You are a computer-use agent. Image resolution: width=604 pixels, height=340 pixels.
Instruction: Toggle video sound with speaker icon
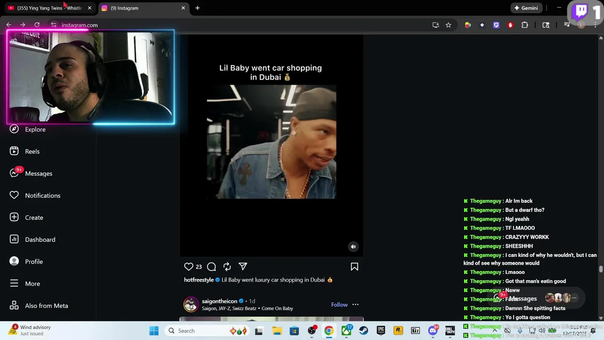tap(353, 246)
